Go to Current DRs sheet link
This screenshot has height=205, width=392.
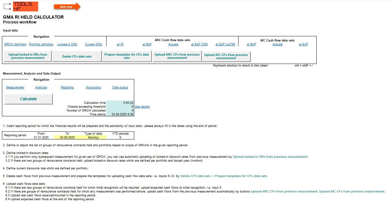(93, 44)
